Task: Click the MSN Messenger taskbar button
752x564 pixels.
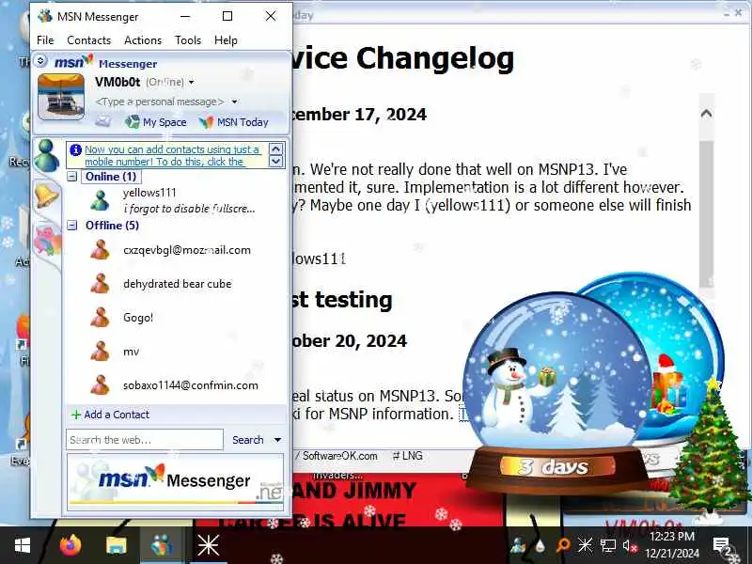Action: tap(162, 545)
